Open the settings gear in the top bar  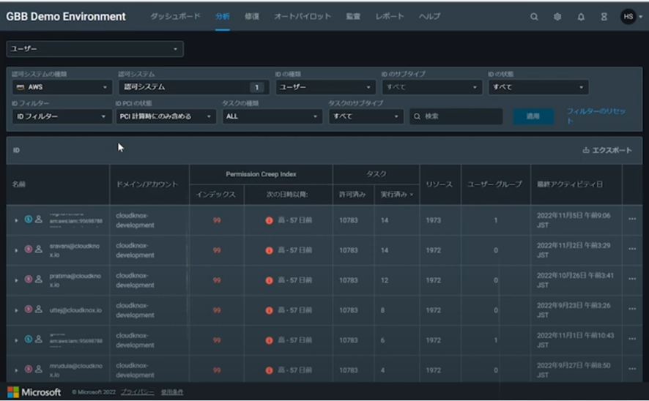(x=557, y=17)
